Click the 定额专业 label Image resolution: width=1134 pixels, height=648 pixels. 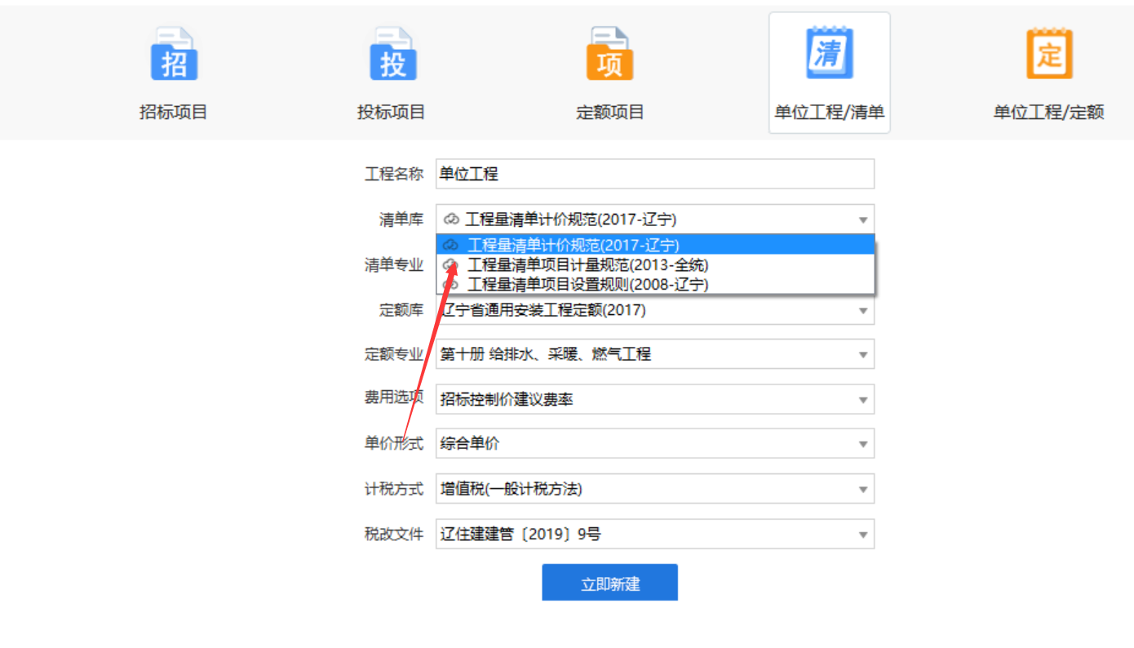pyautogui.click(x=394, y=354)
